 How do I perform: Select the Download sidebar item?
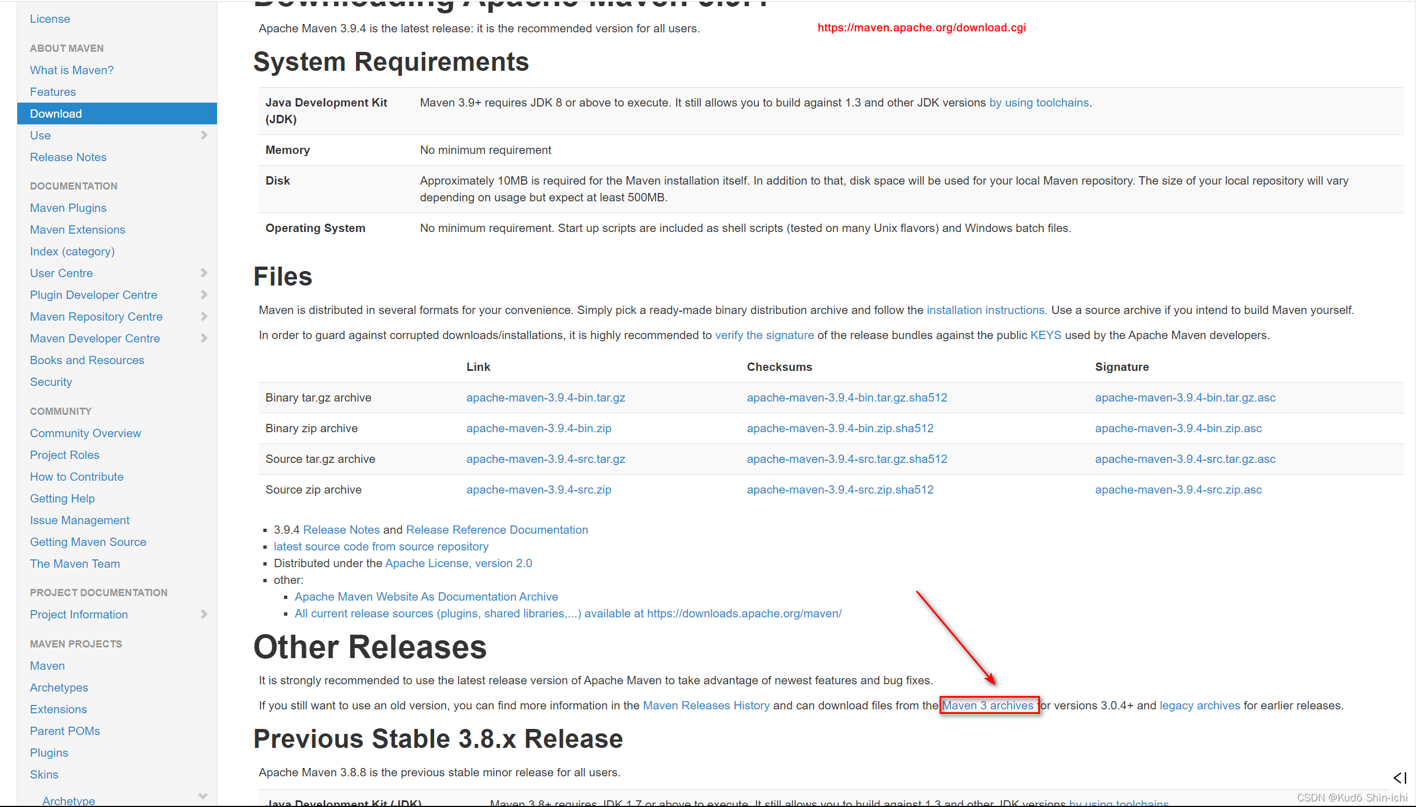pyautogui.click(x=117, y=114)
